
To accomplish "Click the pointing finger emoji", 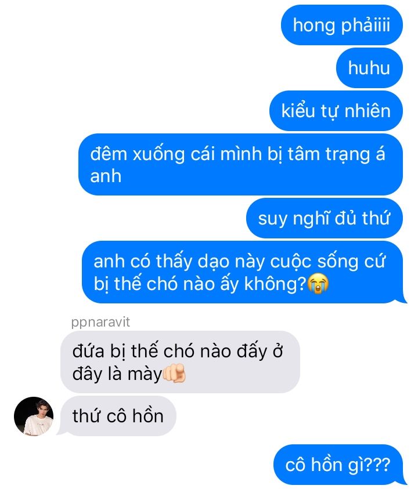I will [174, 374].
